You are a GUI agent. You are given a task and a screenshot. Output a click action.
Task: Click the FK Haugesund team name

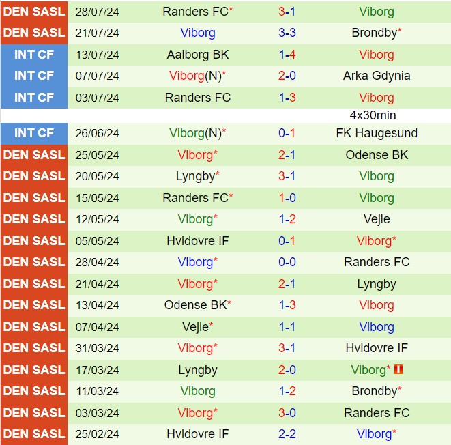pyautogui.click(x=377, y=133)
